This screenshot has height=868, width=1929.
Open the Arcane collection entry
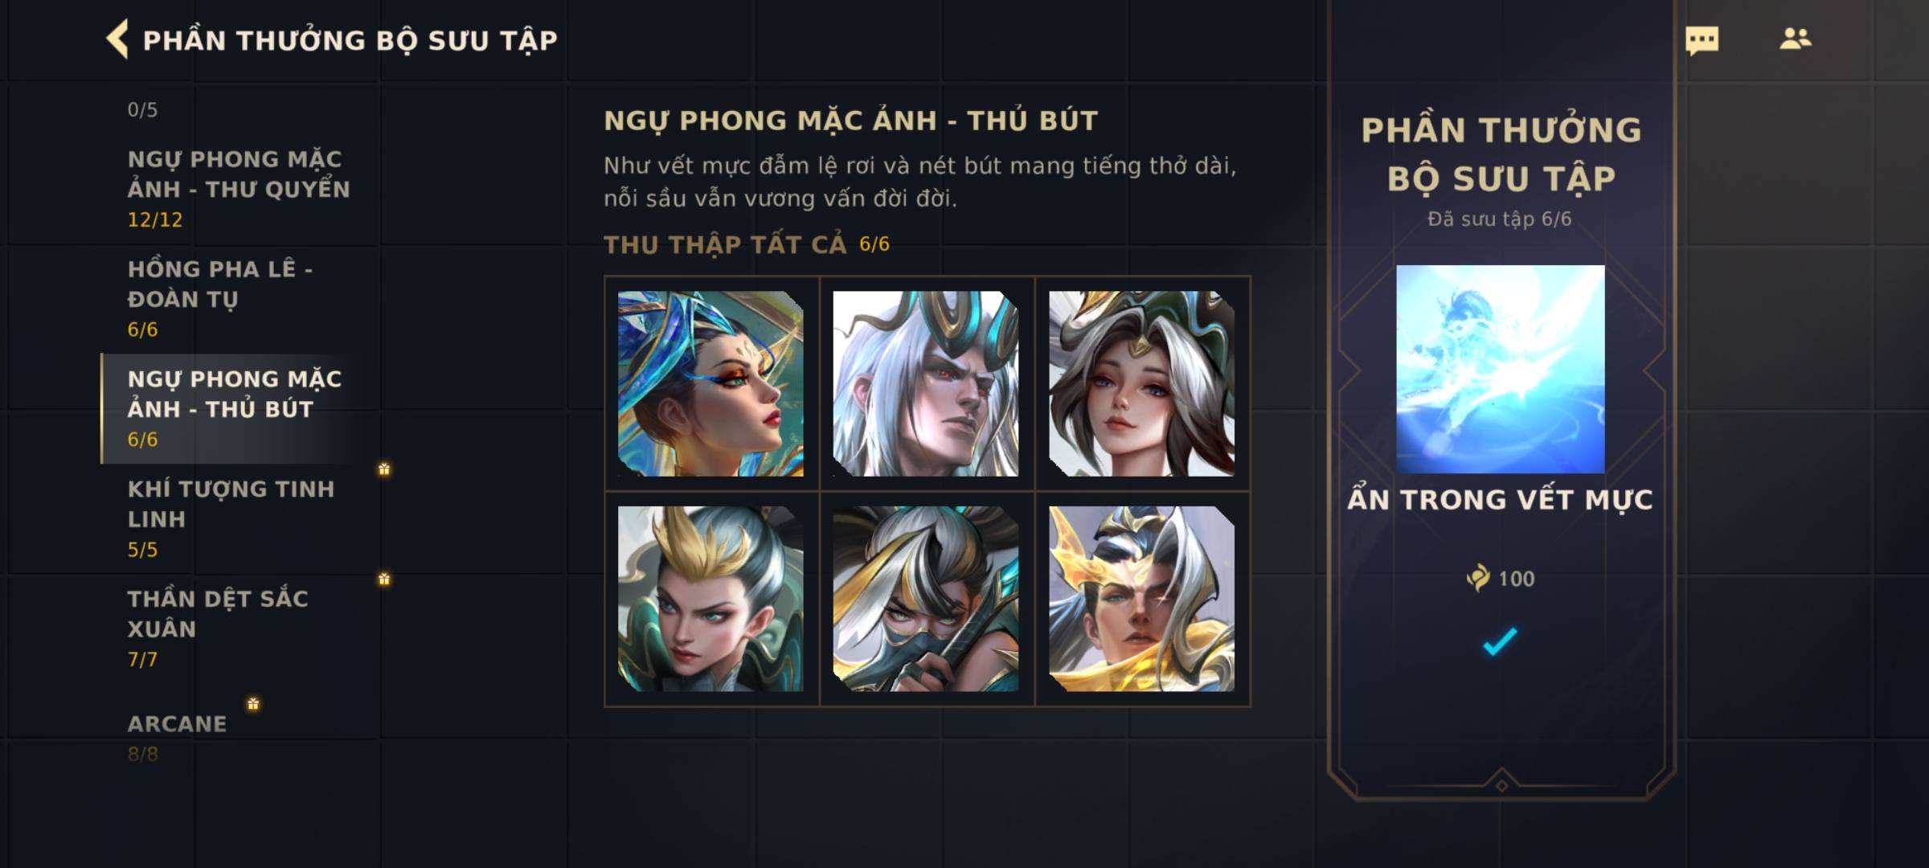pos(239,736)
